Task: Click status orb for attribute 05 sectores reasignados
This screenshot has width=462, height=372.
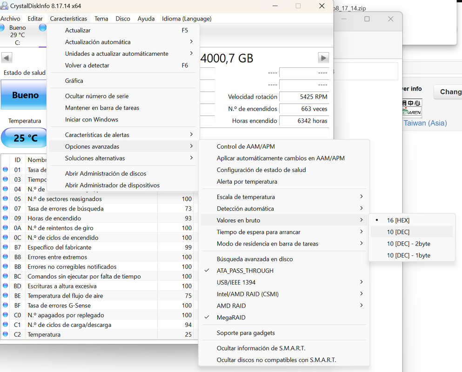Action: tap(5, 199)
